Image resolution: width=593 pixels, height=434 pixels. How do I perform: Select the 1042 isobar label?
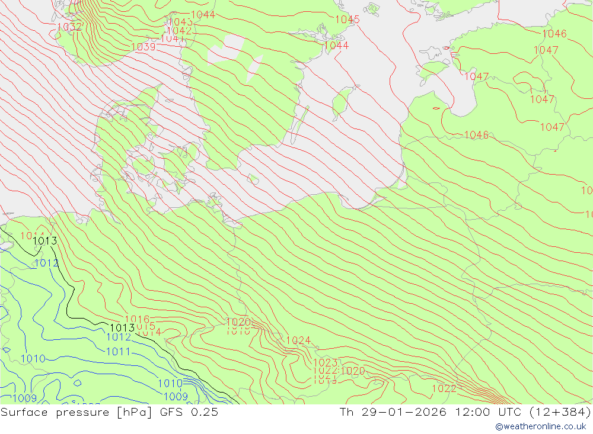[x=179, y=31]
